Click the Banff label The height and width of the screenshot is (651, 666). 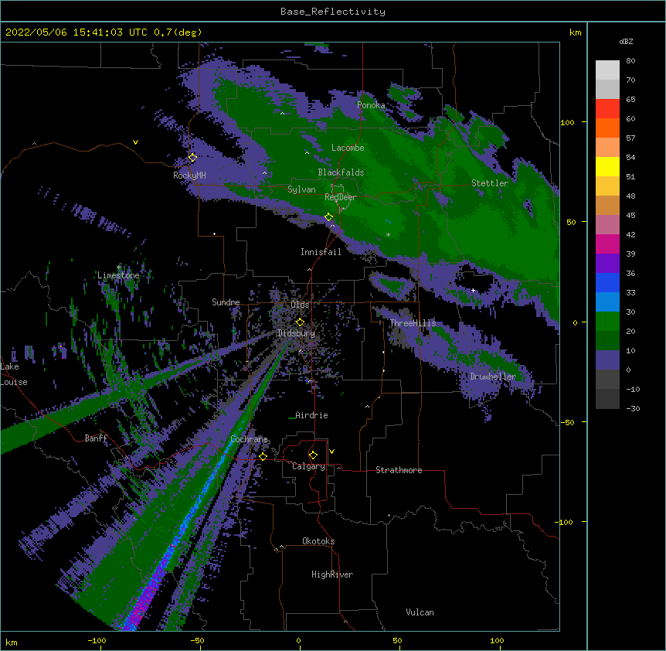pos(96,438)
